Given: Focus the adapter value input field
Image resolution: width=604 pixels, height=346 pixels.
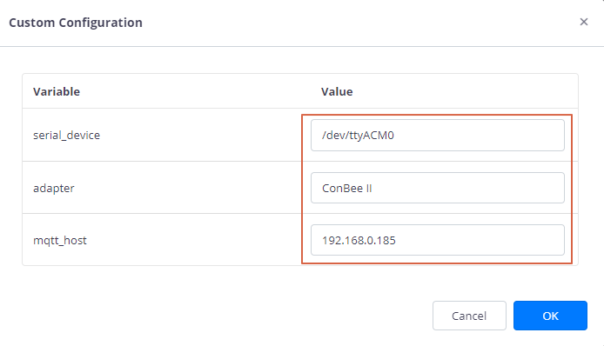Looking at the screenshot, I should tap(438, 188).
